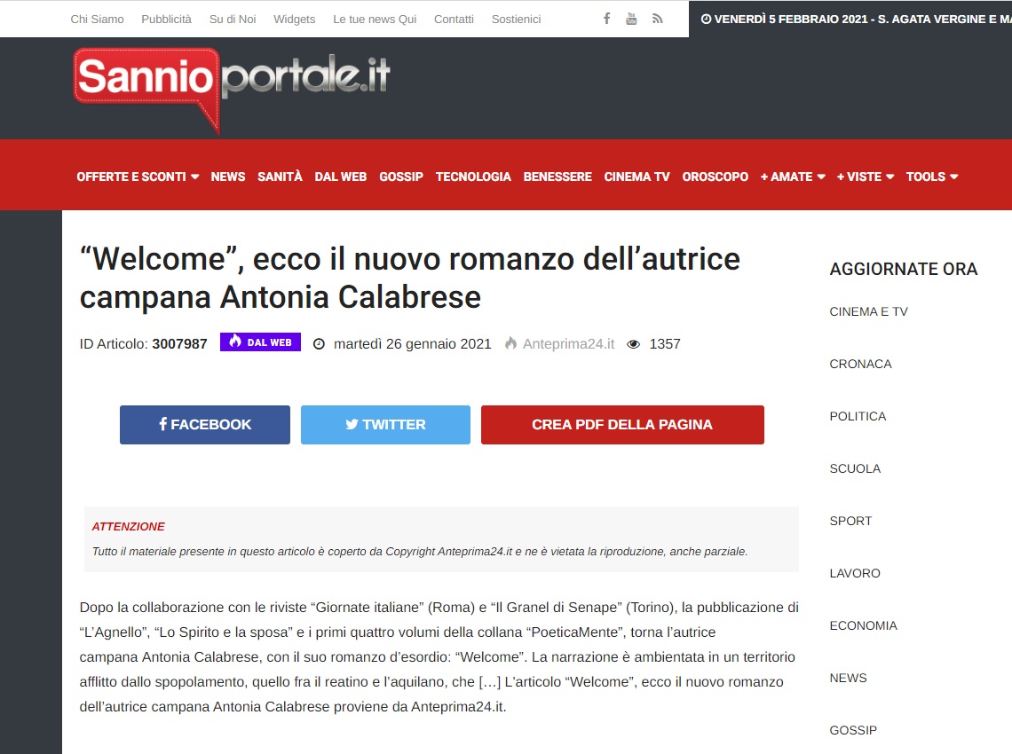The width and height of the screenshot is (1012, 754).
Task: Open the Anteprima24.it source link
Action: [569, 344]
